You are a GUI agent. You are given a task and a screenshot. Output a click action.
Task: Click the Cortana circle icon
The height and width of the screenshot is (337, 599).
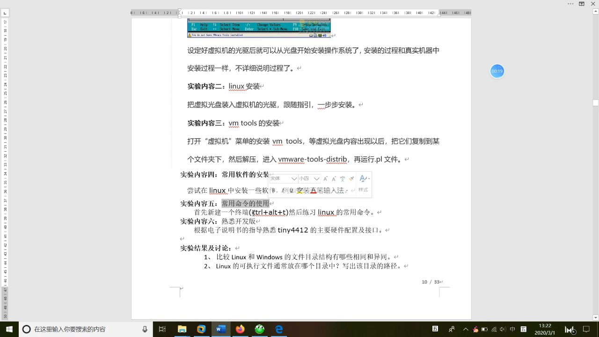pos(27,329)
